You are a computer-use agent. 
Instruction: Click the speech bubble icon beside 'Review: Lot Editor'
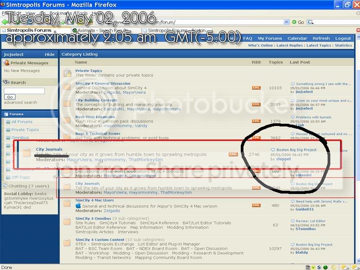(292, 221)
